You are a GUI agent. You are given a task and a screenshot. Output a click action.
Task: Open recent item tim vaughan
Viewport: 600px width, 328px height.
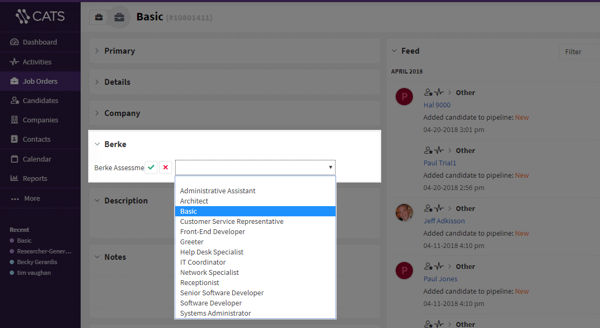tap(34, 273)
